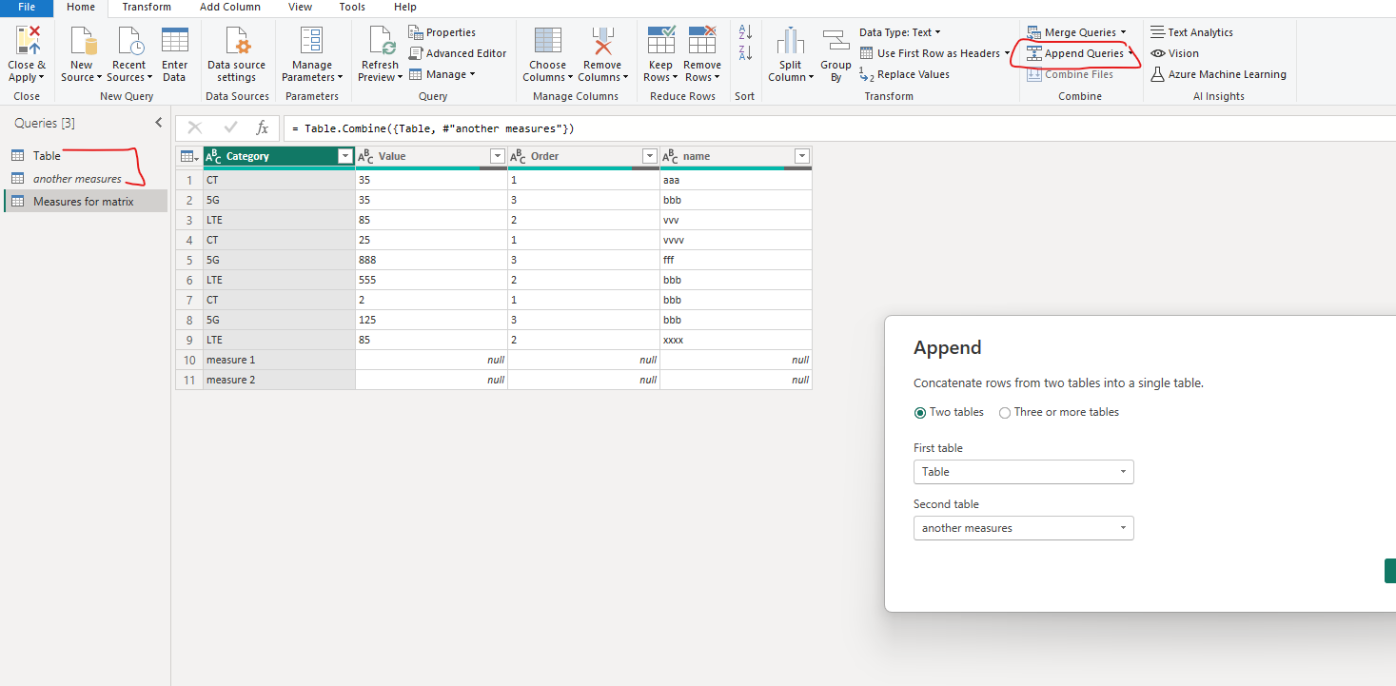This screenshot has width=1396, height=686.
Task: Collapse the Queries pane with the chevron
Action: (x=159, y=123)
